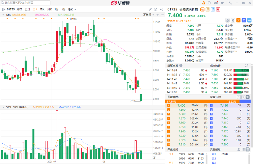Screen dimensions: 253x164
Task: Collapse the MA indicator arrow
Action: point(3,15)
